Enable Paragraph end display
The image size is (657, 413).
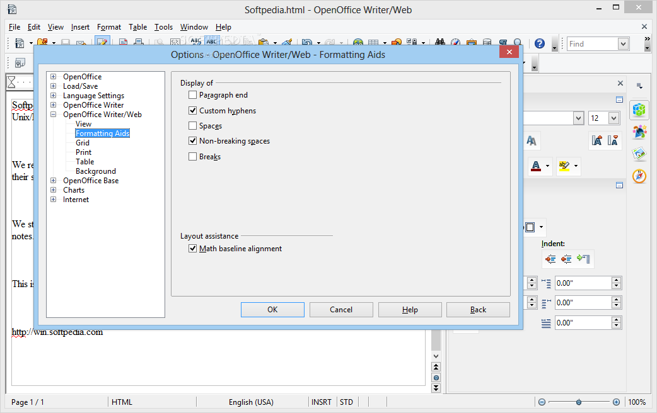tap(192, 95)
